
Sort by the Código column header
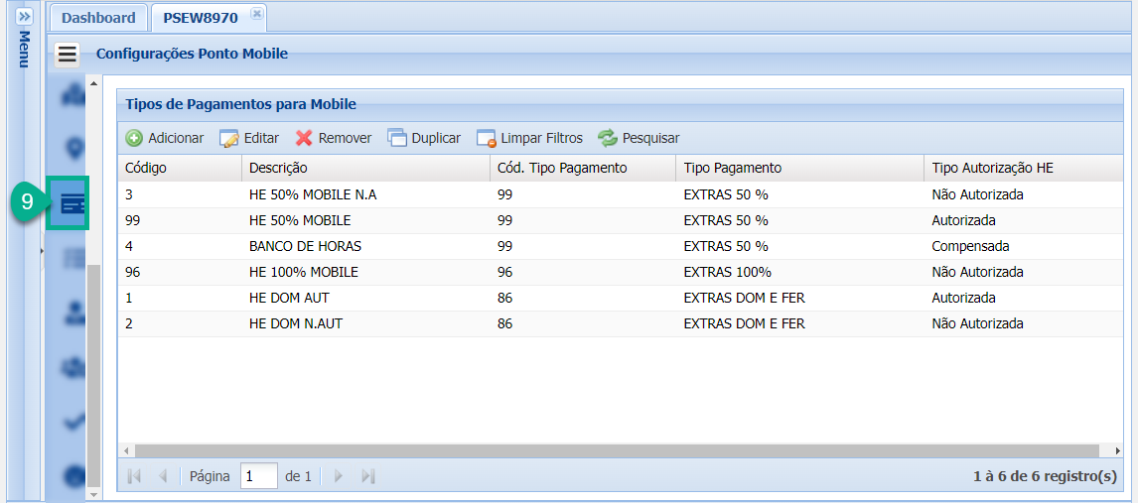(180, 168)
